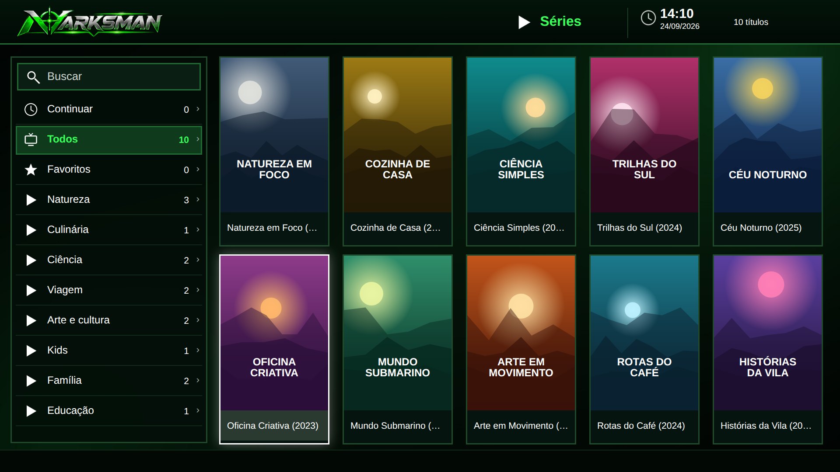
Task: Click the play icon beside Natureza
Action: pos(31,200)
